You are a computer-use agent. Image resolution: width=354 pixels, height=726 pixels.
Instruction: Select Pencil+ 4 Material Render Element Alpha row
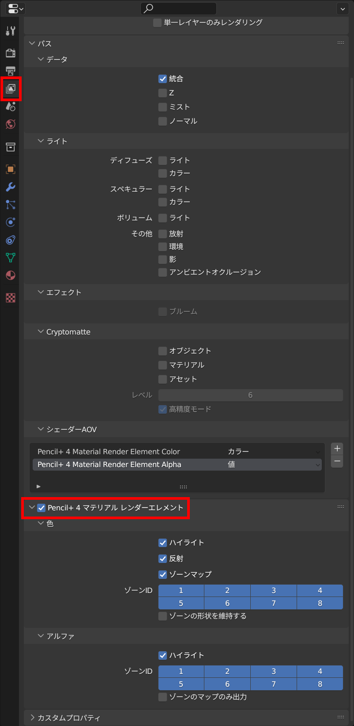[x=177, y=464]
